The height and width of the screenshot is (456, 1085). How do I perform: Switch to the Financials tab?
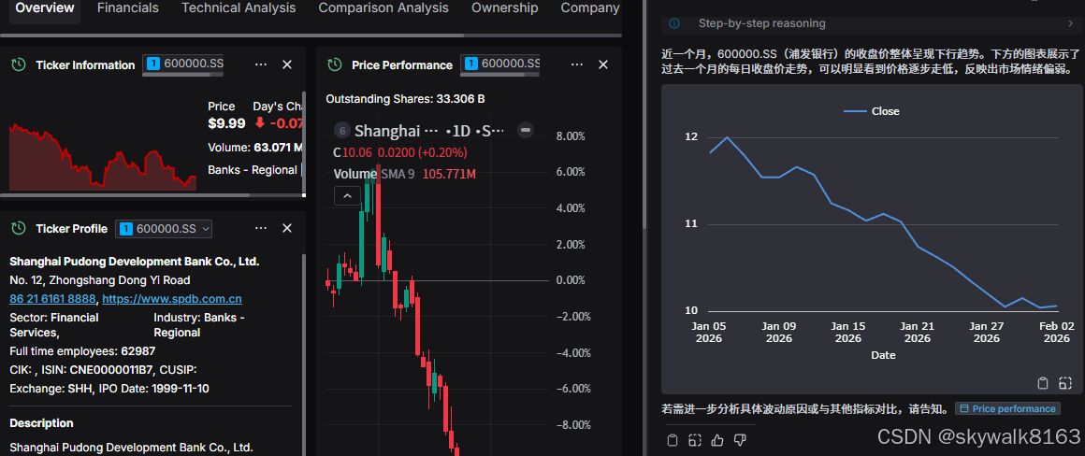128,8
